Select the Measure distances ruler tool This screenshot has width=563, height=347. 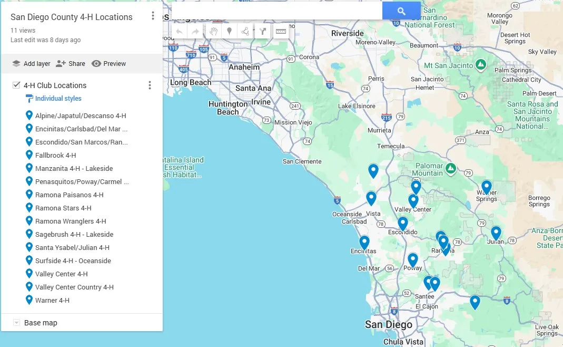click(x=281, y=31)
